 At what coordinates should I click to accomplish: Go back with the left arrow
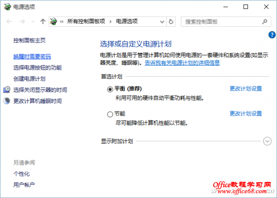coord(9,22)
